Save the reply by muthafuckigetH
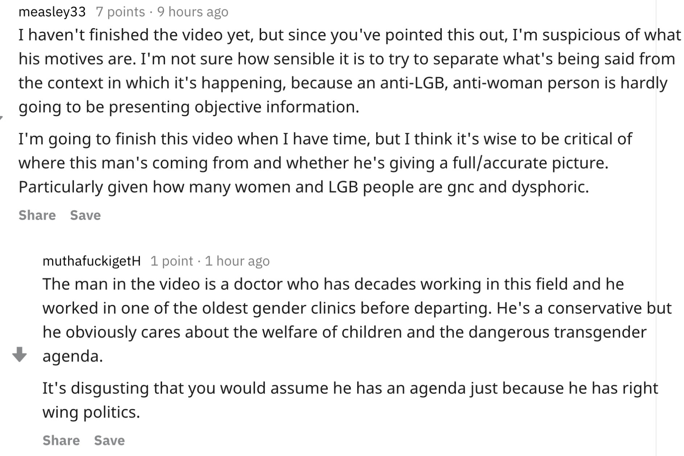Image resolution: width=684 pixels, height=456 pixels. coord(109,440)
